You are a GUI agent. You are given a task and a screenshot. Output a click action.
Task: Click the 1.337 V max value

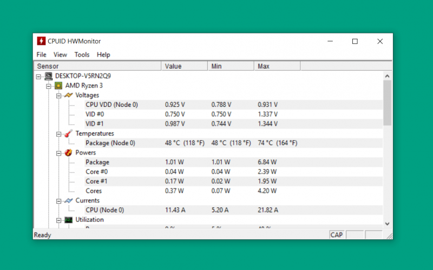(267, 114)
